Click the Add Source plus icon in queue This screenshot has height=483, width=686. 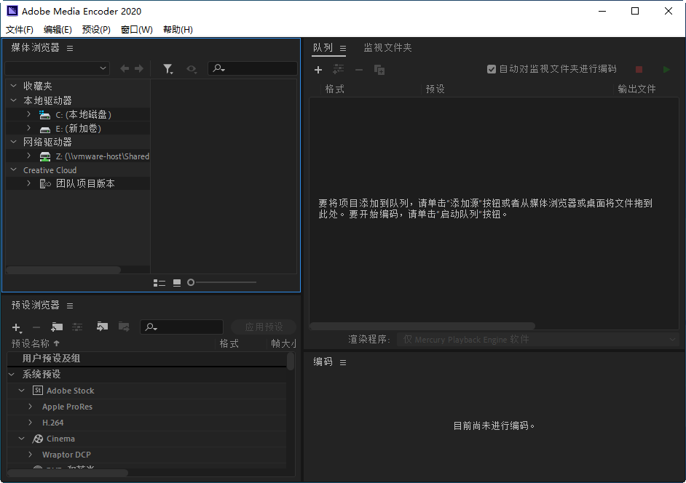(x=318, y=70)
